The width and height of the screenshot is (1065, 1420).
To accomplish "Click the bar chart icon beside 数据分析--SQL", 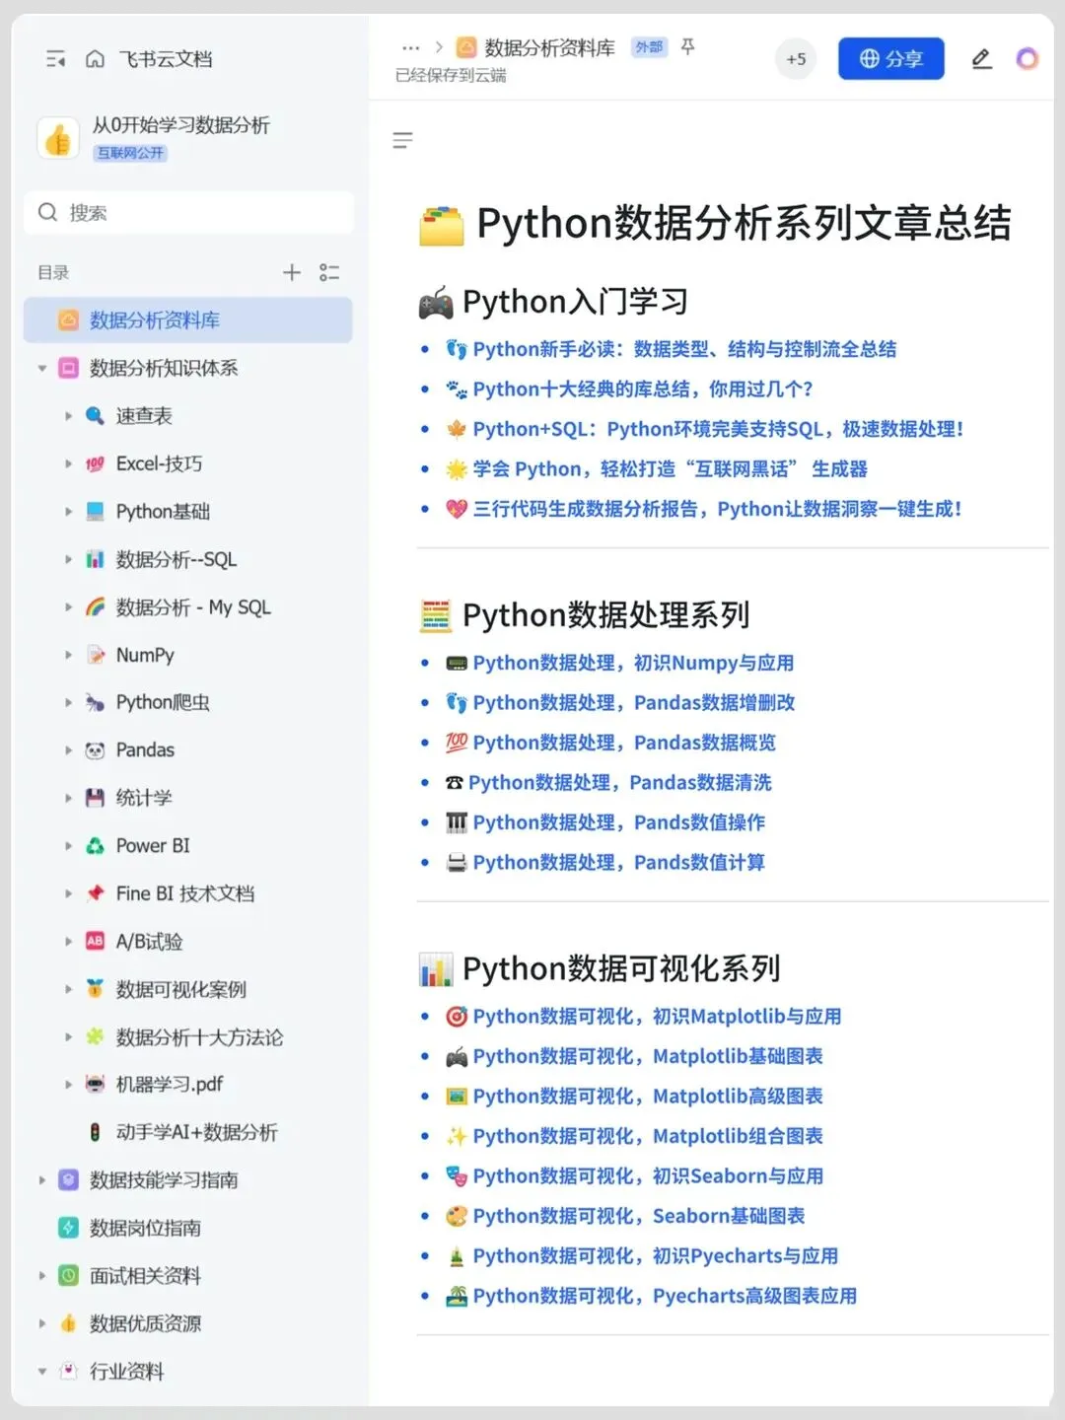I will pos(95,559).
